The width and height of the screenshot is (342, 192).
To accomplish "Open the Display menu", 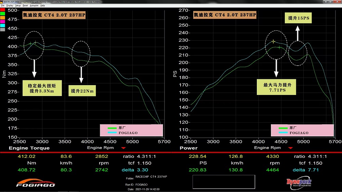I will (x=10, y=5).
